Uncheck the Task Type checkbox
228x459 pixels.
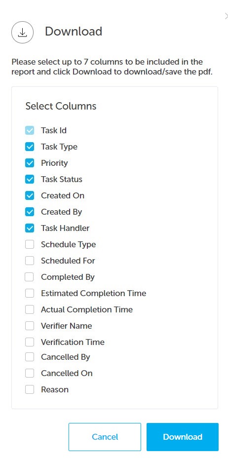(x=30, y=147)
